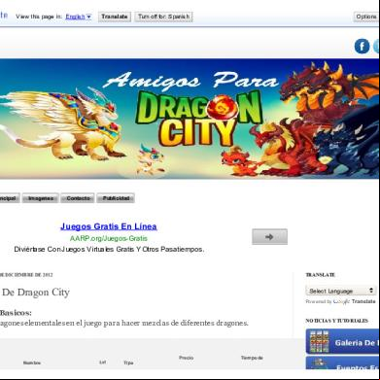380x380 pixels.
Task: Click the Dragon City logo in banner
Action: click(x=198, y=119)
